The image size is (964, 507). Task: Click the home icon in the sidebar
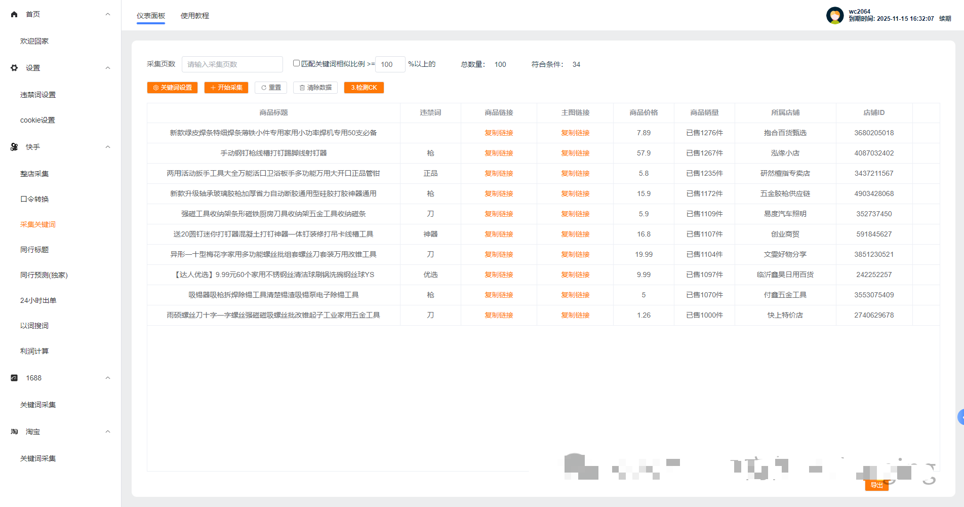[x=14, y=14]
